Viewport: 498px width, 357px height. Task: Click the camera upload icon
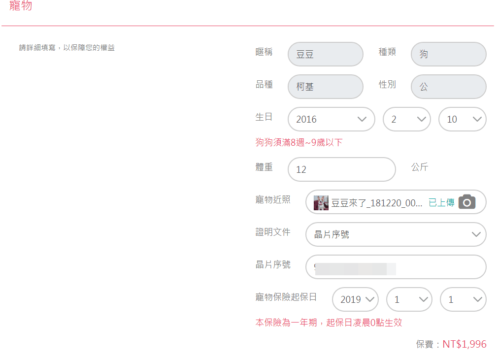pos(467,202)
